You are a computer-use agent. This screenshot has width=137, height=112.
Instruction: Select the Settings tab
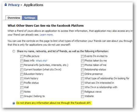30,18
